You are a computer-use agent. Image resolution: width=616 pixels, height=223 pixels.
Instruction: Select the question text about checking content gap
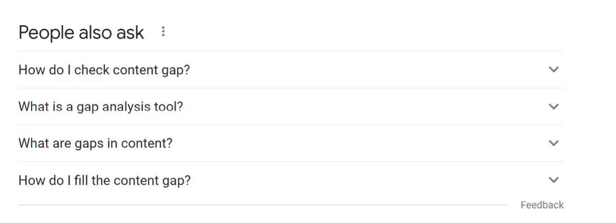coord(104,70)
